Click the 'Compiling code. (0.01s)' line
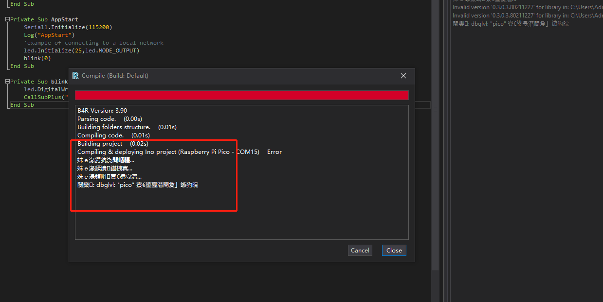 (x=113, y=135)
